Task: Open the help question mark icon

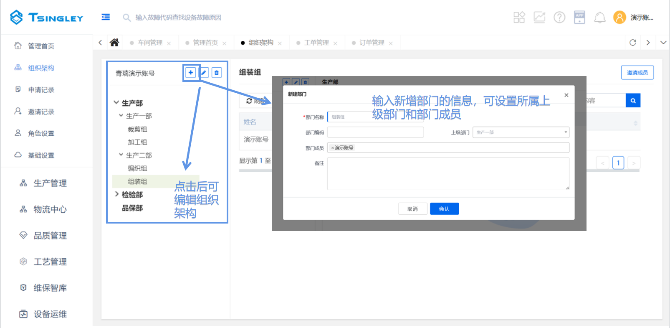Action: coord(559,18)
